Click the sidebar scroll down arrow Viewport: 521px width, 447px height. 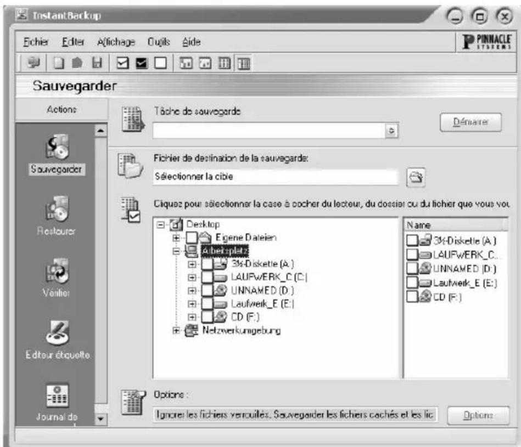pos(100,419)
